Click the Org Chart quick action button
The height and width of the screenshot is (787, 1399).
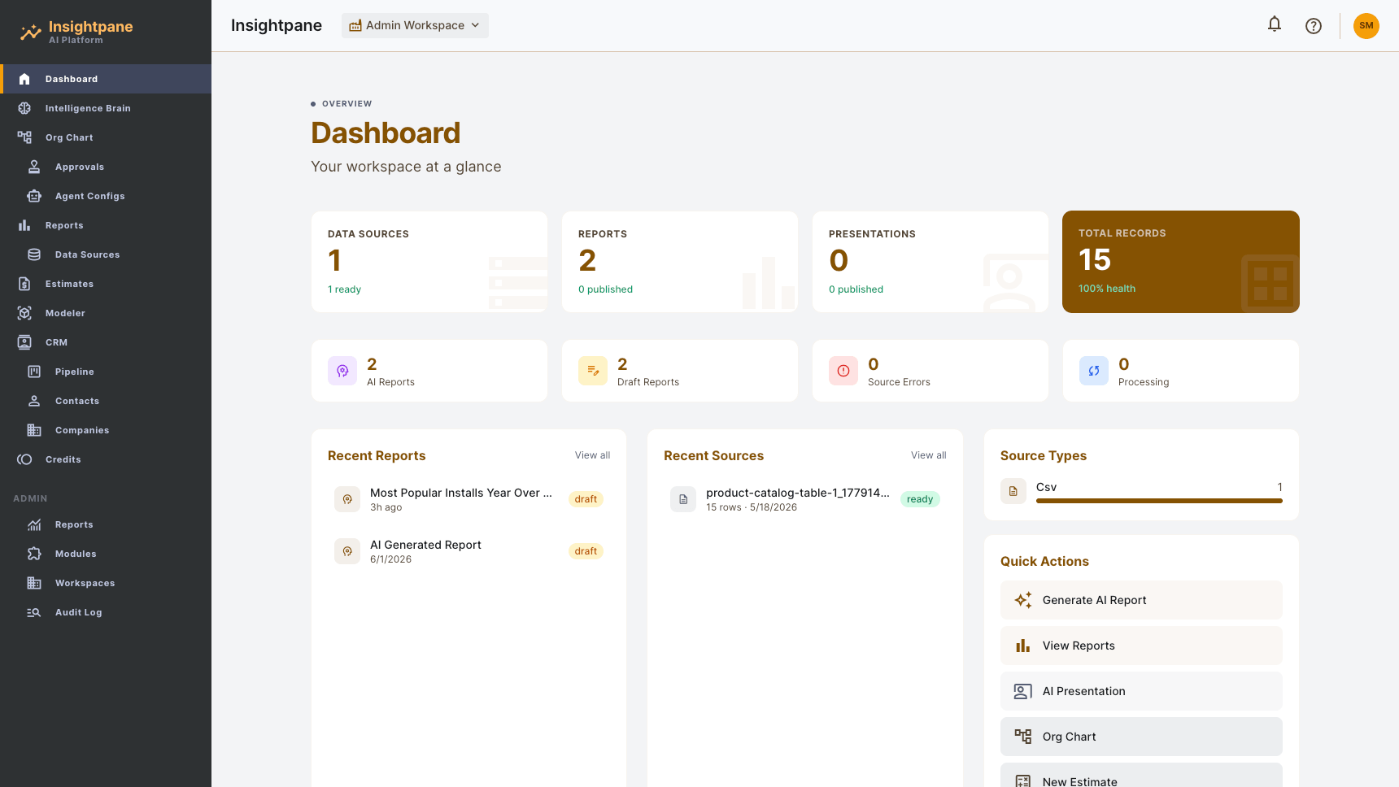tap(1141, 737)
